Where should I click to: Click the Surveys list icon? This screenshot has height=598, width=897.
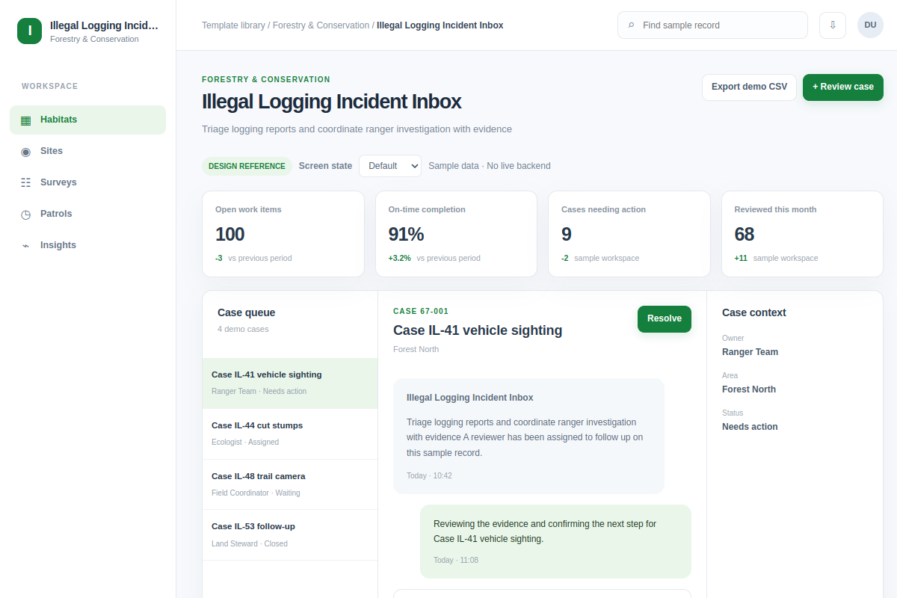click(x=26, y=182)
